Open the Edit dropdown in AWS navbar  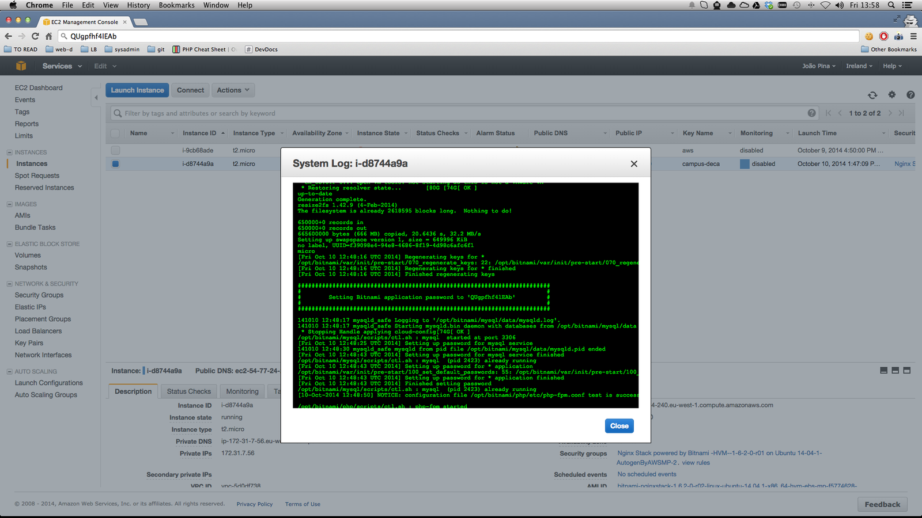click(x=105, y=66)
